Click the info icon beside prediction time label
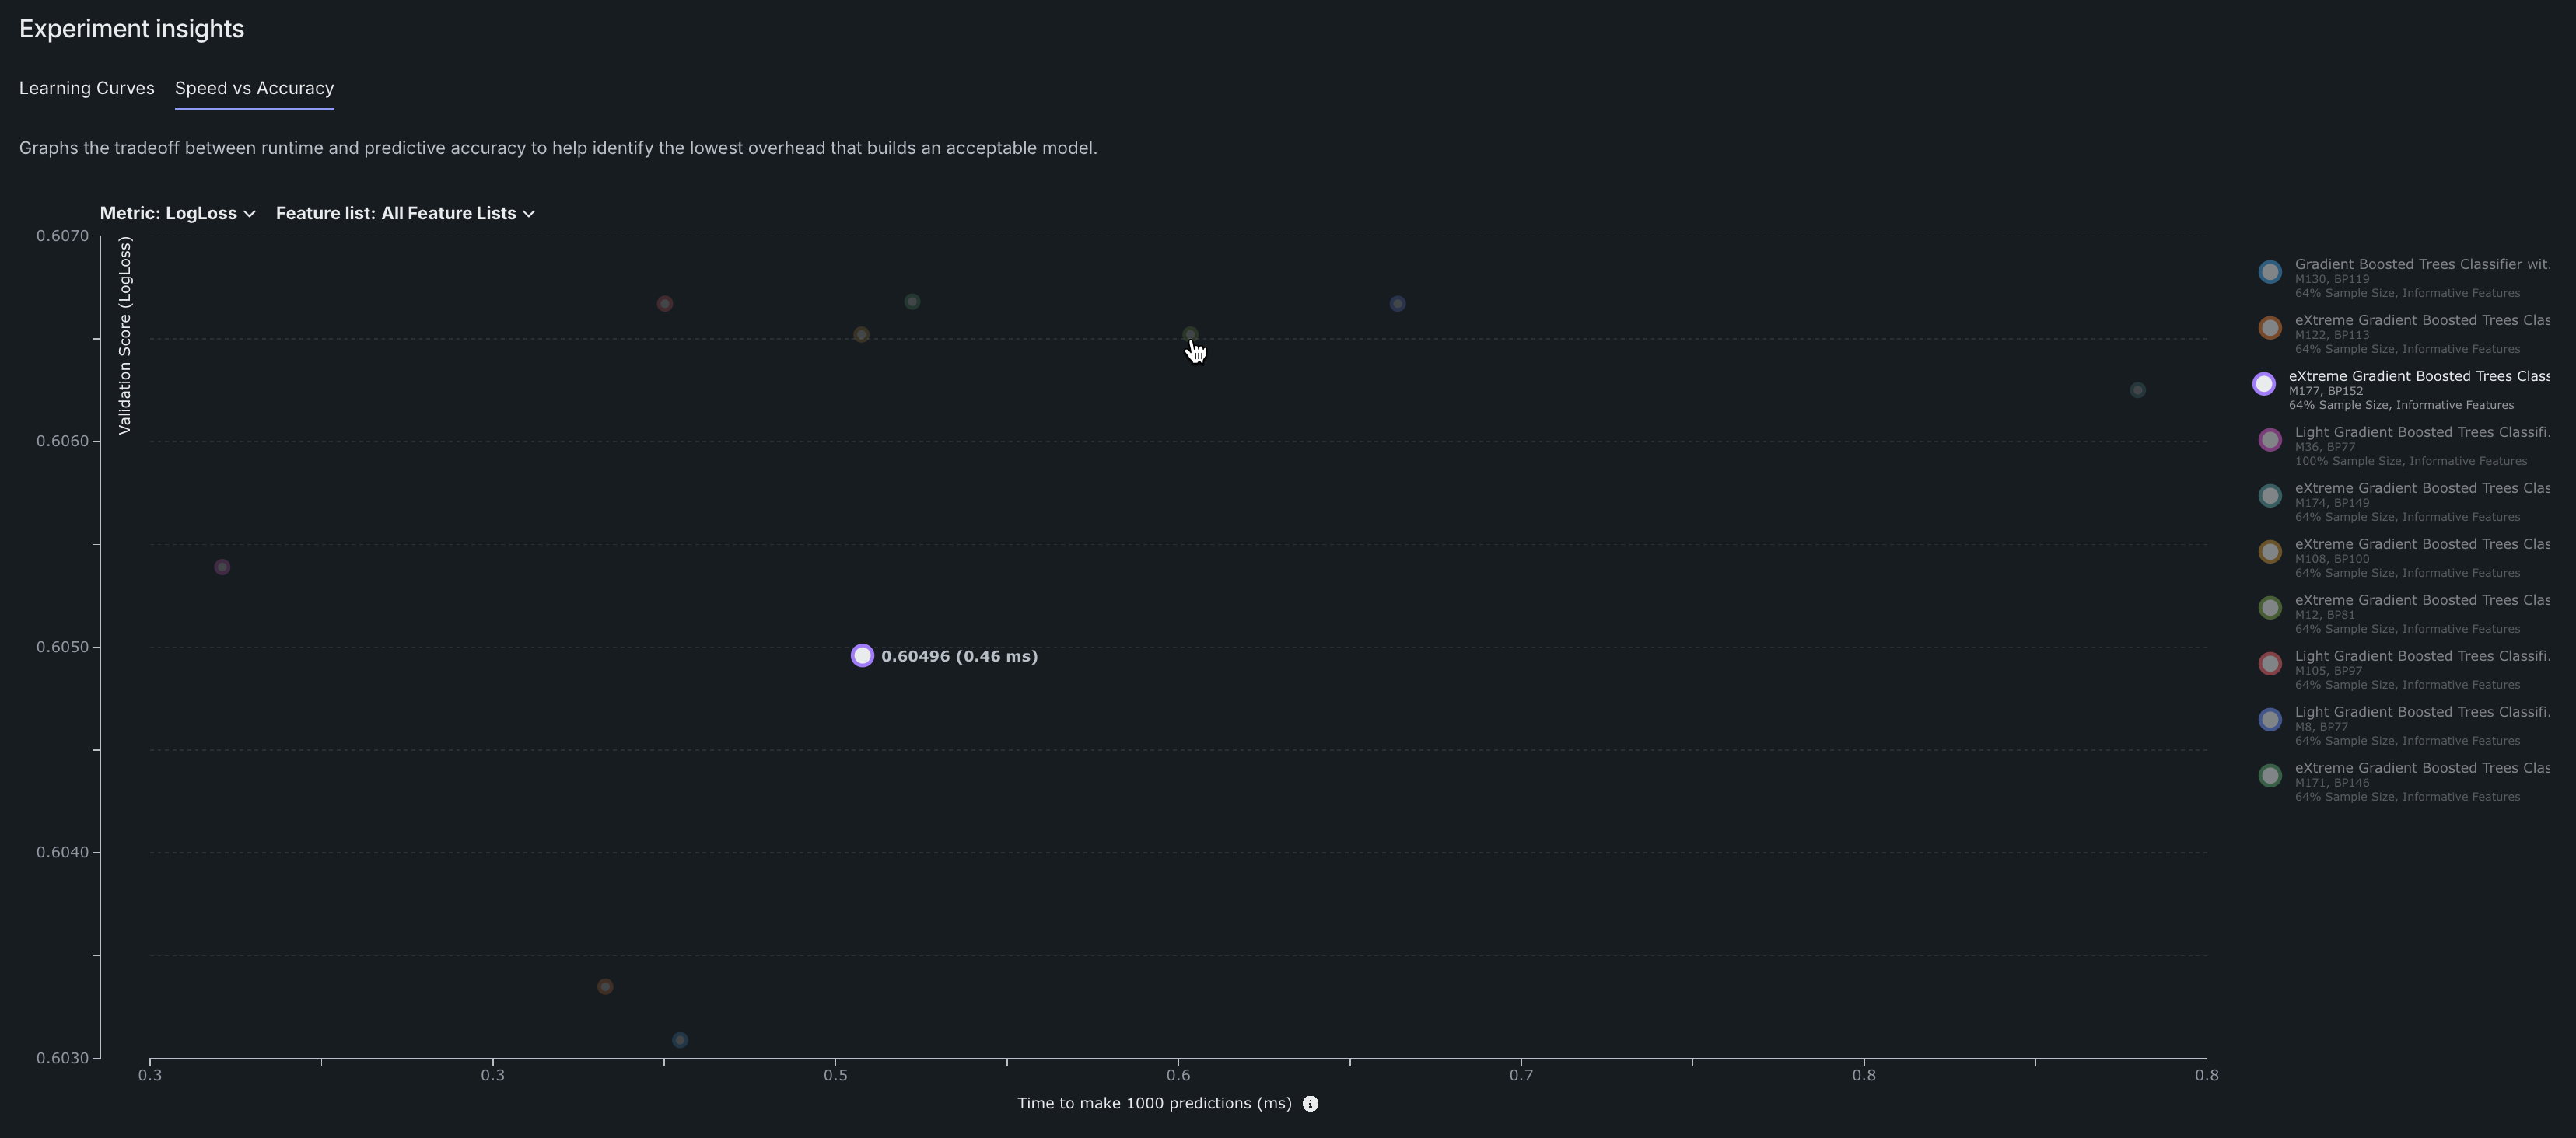The height and width of the screenshot is (1138, 2576). point(1310,1103)
